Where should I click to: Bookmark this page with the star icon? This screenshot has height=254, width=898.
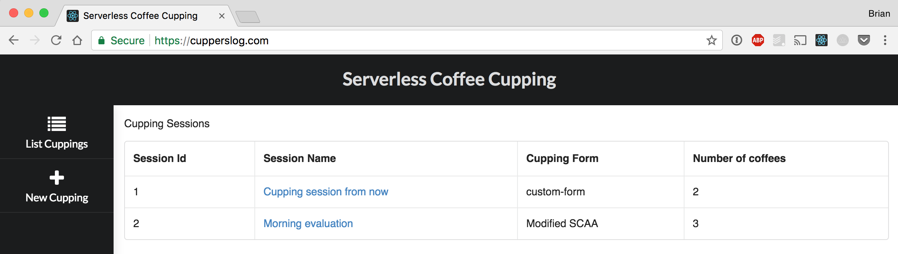pos(712,40)
